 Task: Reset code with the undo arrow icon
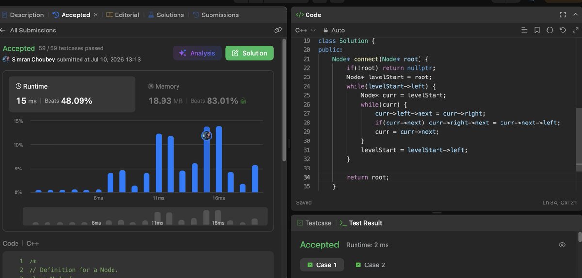(562, 30)
